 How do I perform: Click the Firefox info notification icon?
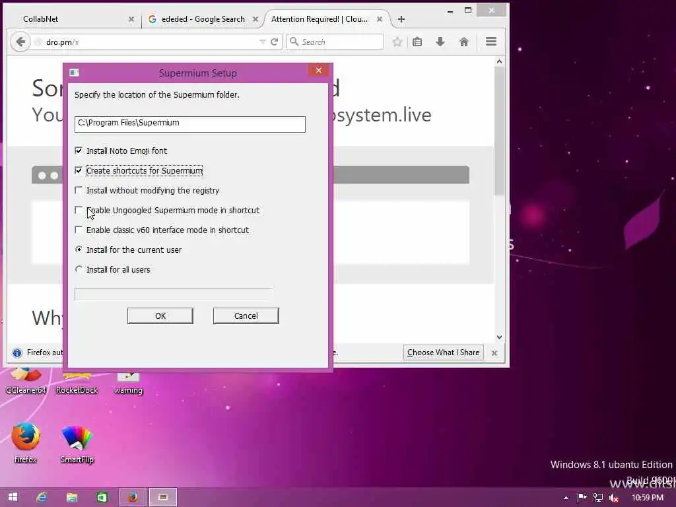(x=17, y=353)
